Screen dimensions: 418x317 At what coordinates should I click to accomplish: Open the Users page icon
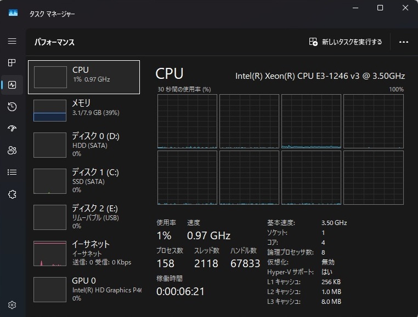[12, 151]
